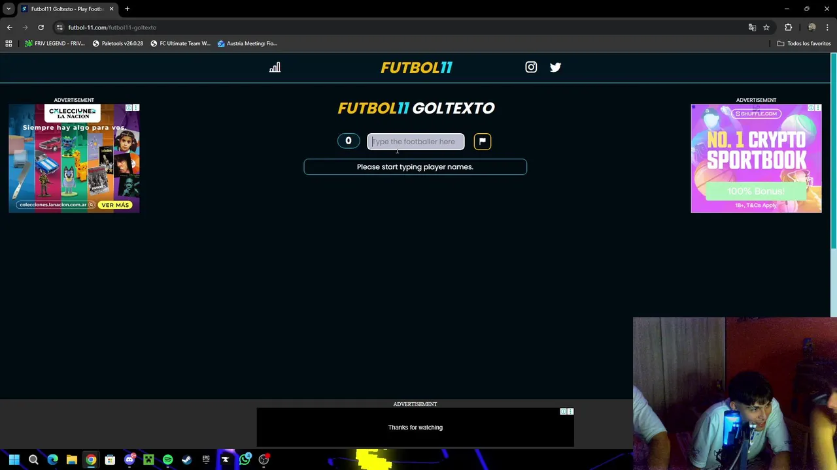This screenshot has height=470, width=837.
Task: Reload the current page
Action: (x=41, y=27)
